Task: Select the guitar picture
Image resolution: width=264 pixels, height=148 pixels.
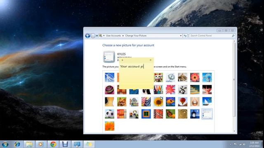Action: [x=109, y=102]
